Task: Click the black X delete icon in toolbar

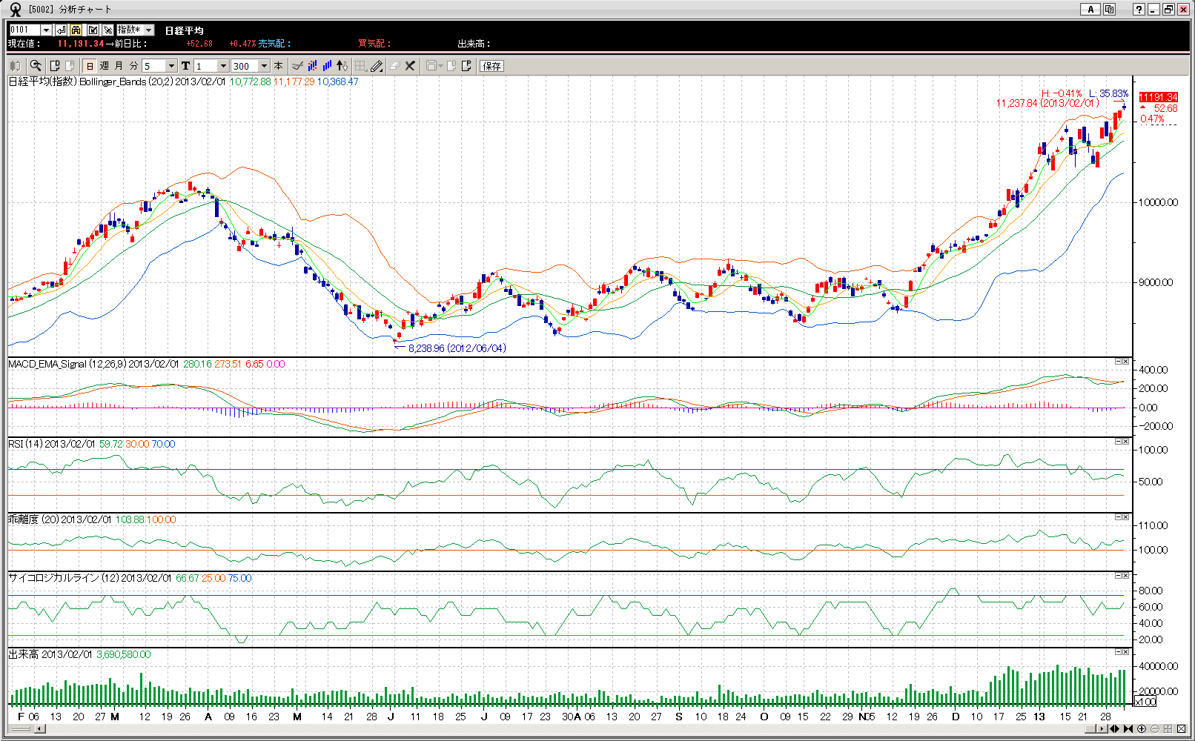Action: [x=410, y=66]
